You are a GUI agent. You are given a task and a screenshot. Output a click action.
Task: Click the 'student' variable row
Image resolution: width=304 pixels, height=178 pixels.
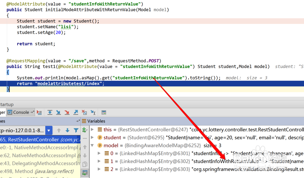click(x=197, y=138)
